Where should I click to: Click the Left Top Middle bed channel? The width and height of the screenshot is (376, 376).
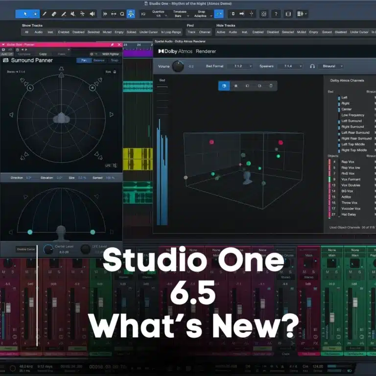(352, 144)
